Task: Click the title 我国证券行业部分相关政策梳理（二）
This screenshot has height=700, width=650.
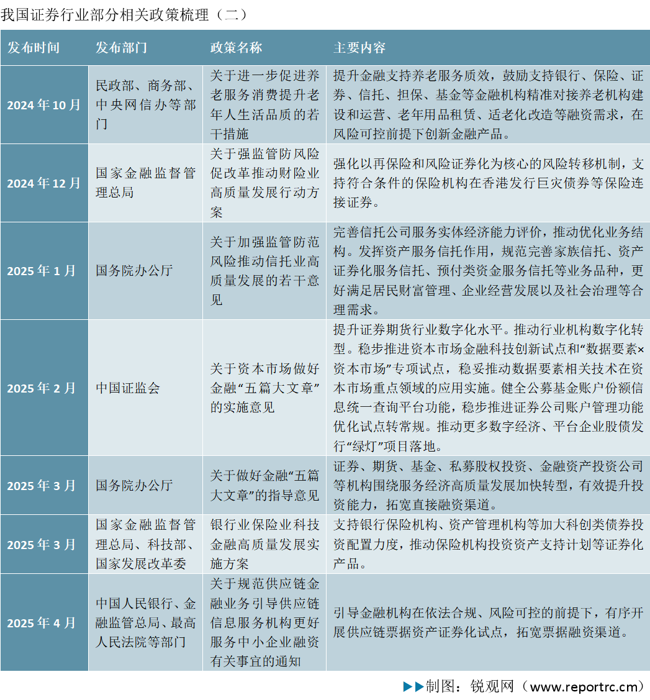Action: [x=124, y=15]
